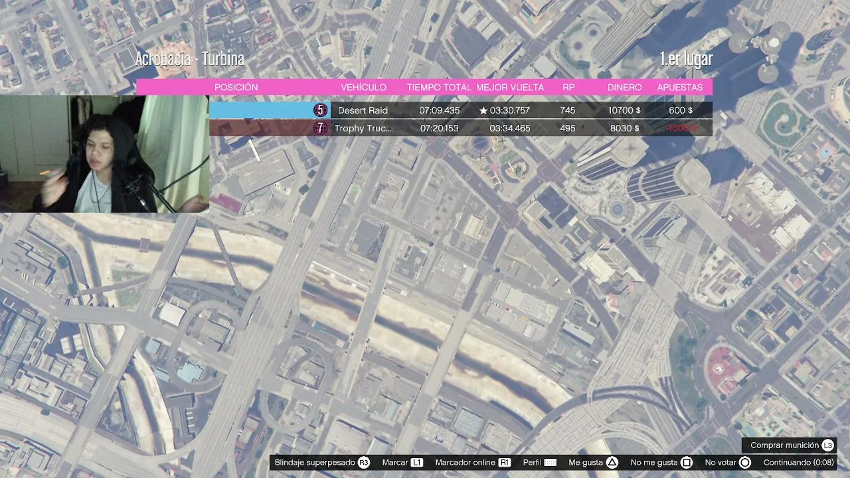Click the number 5 badge on the Desert Raid row

tap(320, 110)
